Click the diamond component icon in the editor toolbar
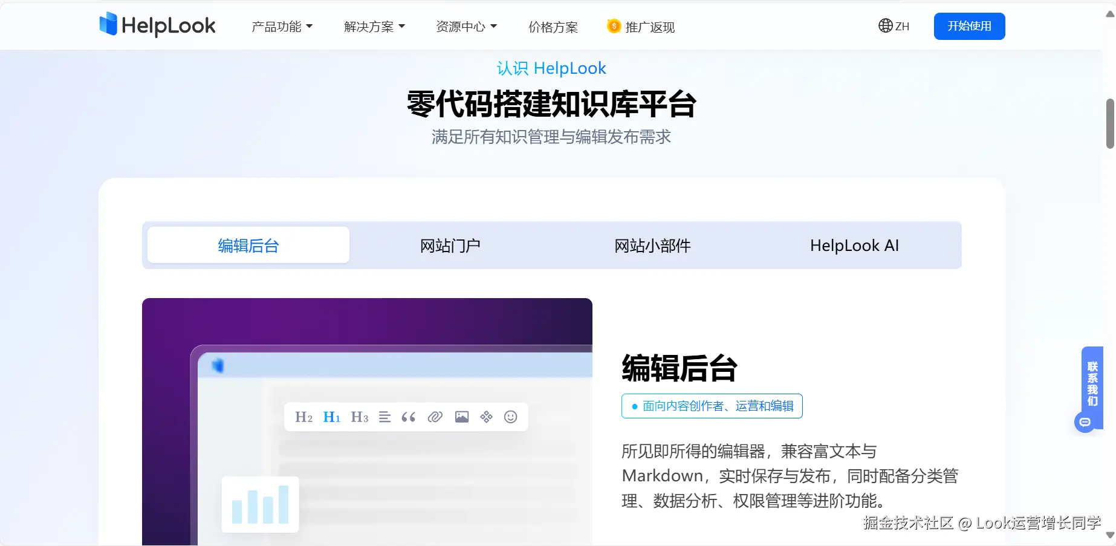This screenshot has width=1116, height=546. coord(486,417)
